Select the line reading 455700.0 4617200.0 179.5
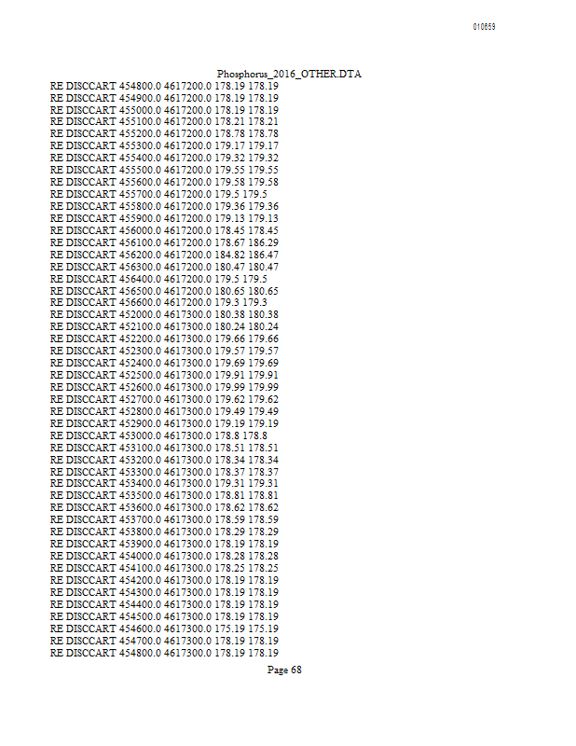This screenshot has width=576, height=746. pyautogui.click(x=158, y=194)
